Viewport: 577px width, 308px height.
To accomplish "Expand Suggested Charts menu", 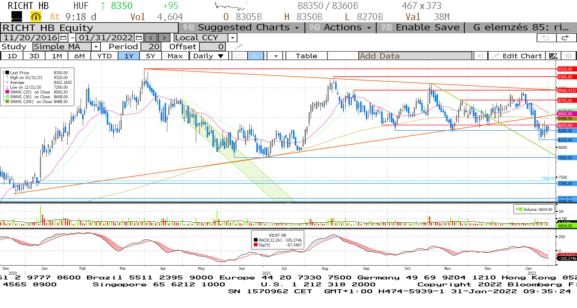I will 241,27.
